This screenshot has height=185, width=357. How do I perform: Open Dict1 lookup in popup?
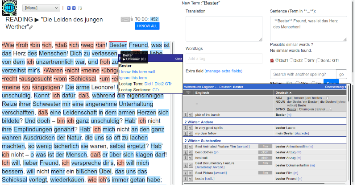pyautogui.click(x=148, y=84)
